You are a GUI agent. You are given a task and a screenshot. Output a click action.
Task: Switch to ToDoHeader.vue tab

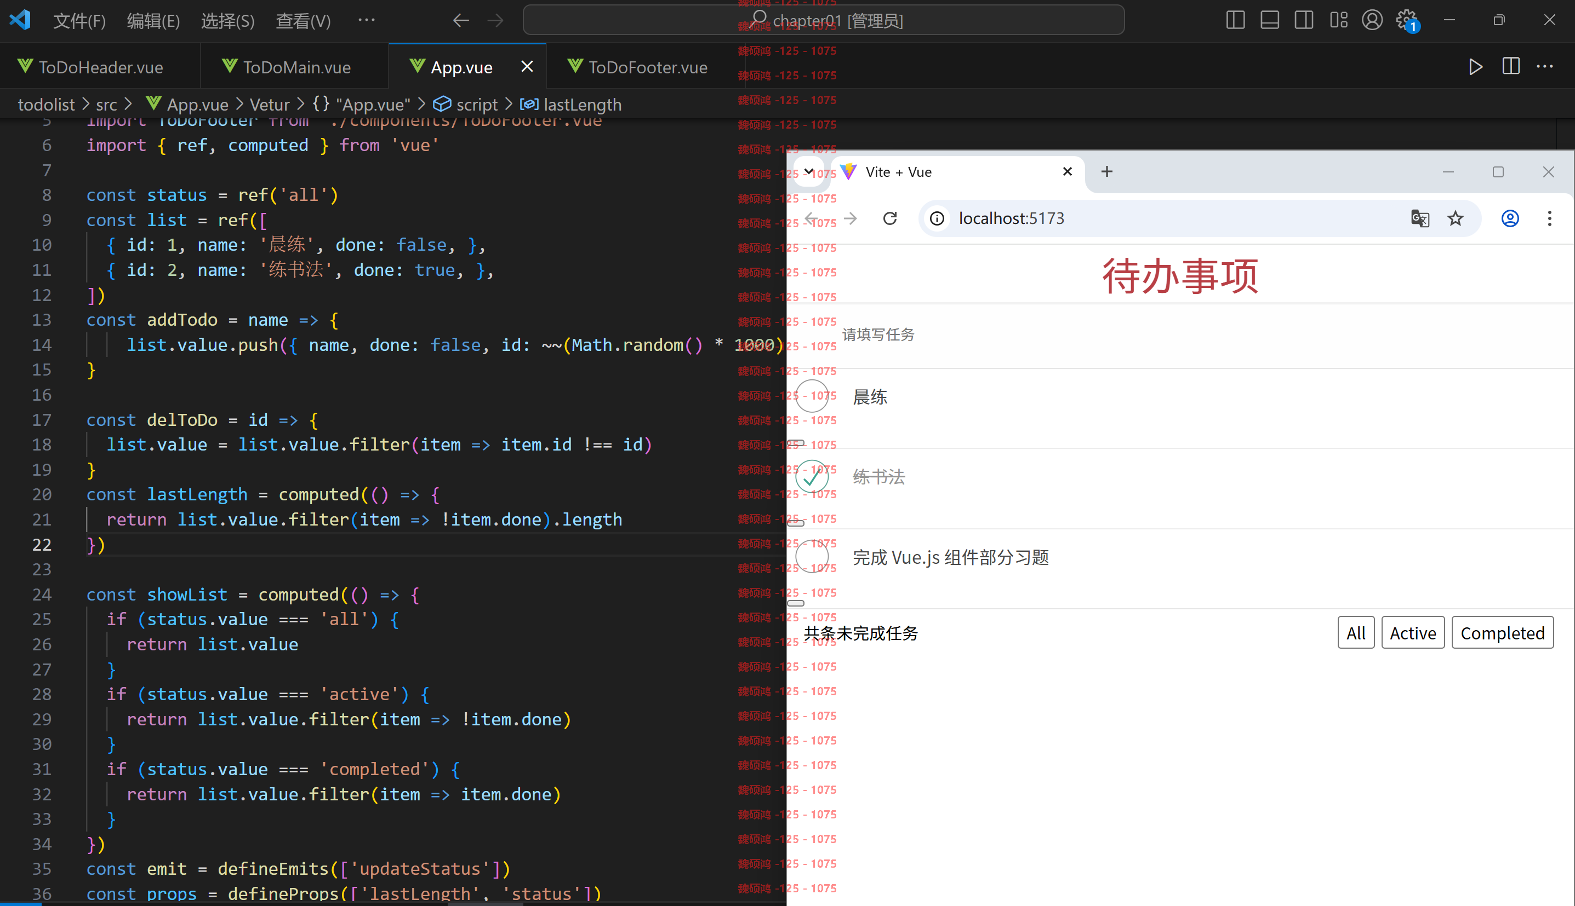(x=100, y=67)
